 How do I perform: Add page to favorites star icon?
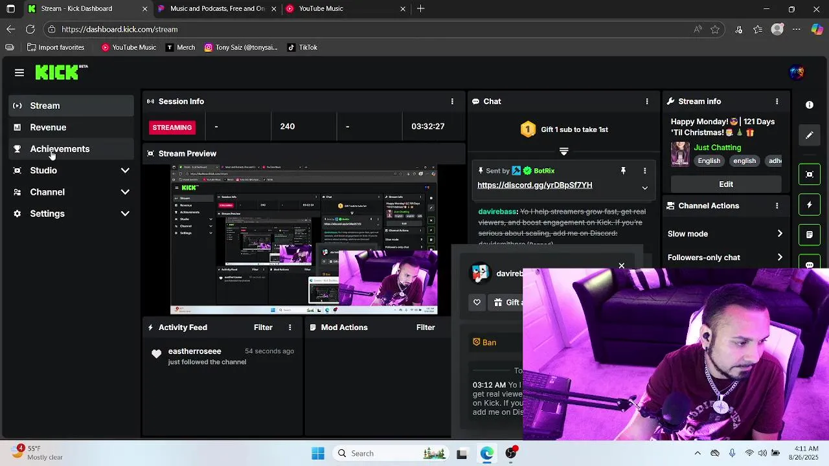point(715,29)
